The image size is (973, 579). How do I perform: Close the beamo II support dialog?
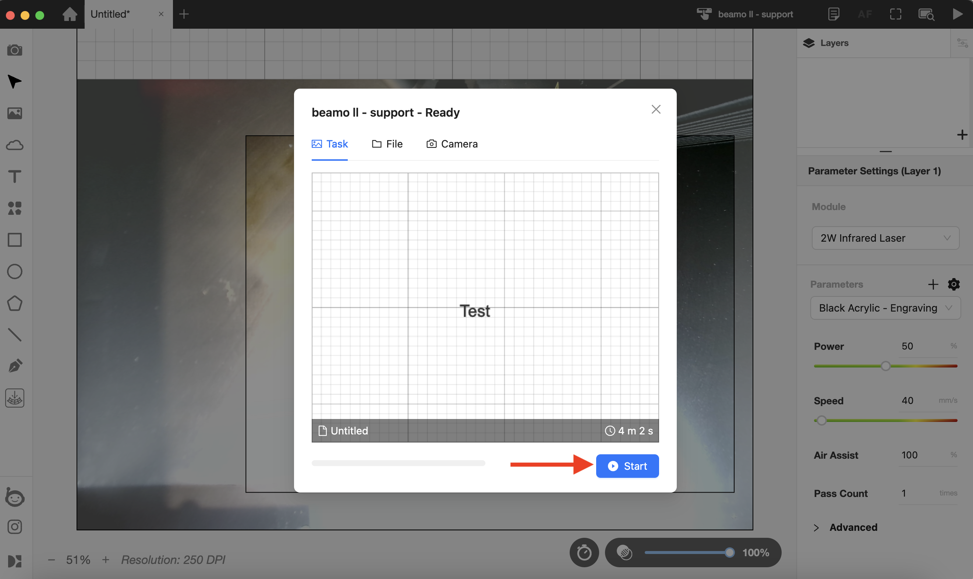click(x=656, y=110)
